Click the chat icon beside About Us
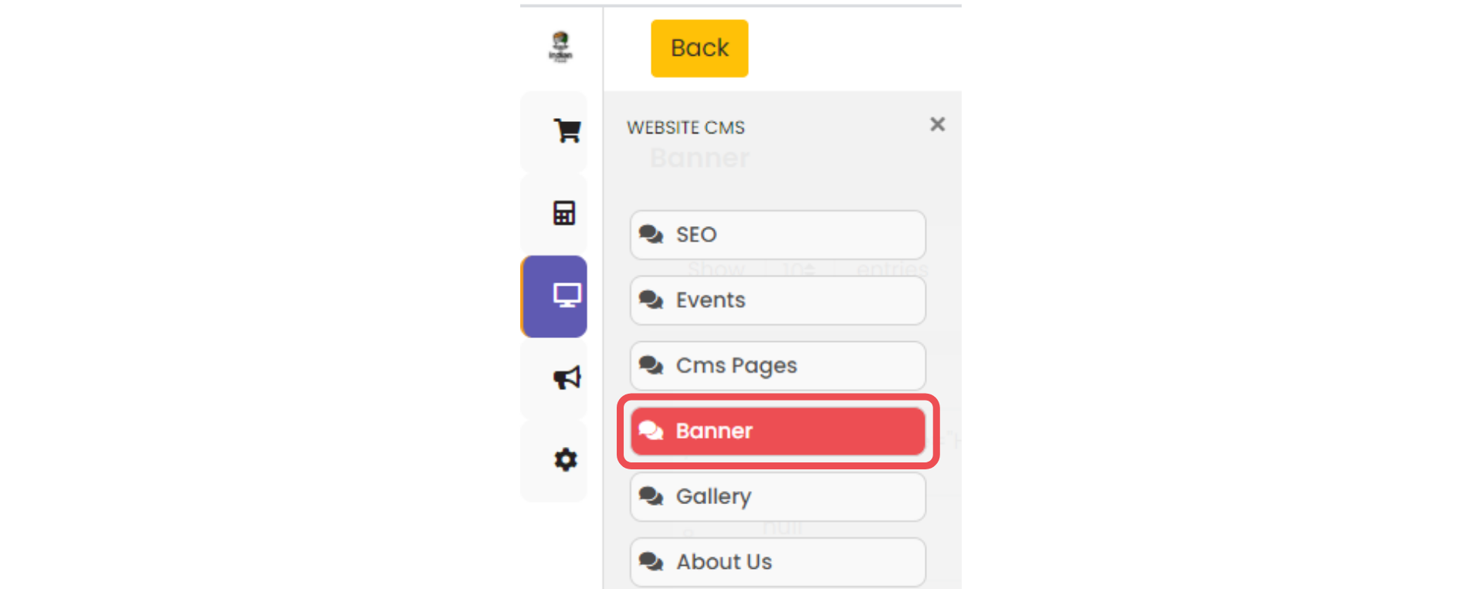Viewport: 1482px width, 589px height. [651, 562]
